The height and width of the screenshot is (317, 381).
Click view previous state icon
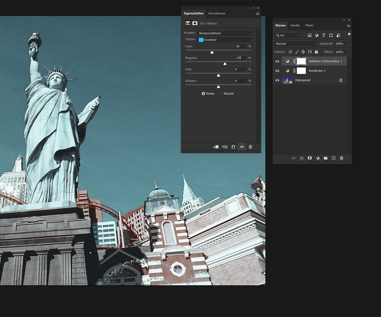(x=225, y=147)
